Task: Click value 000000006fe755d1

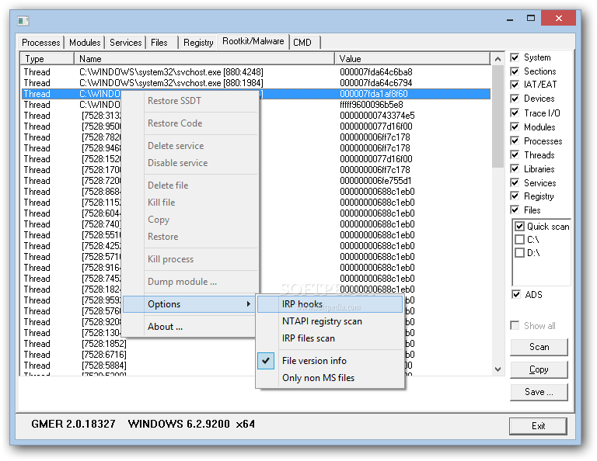Action: click(x=375, y=181)
